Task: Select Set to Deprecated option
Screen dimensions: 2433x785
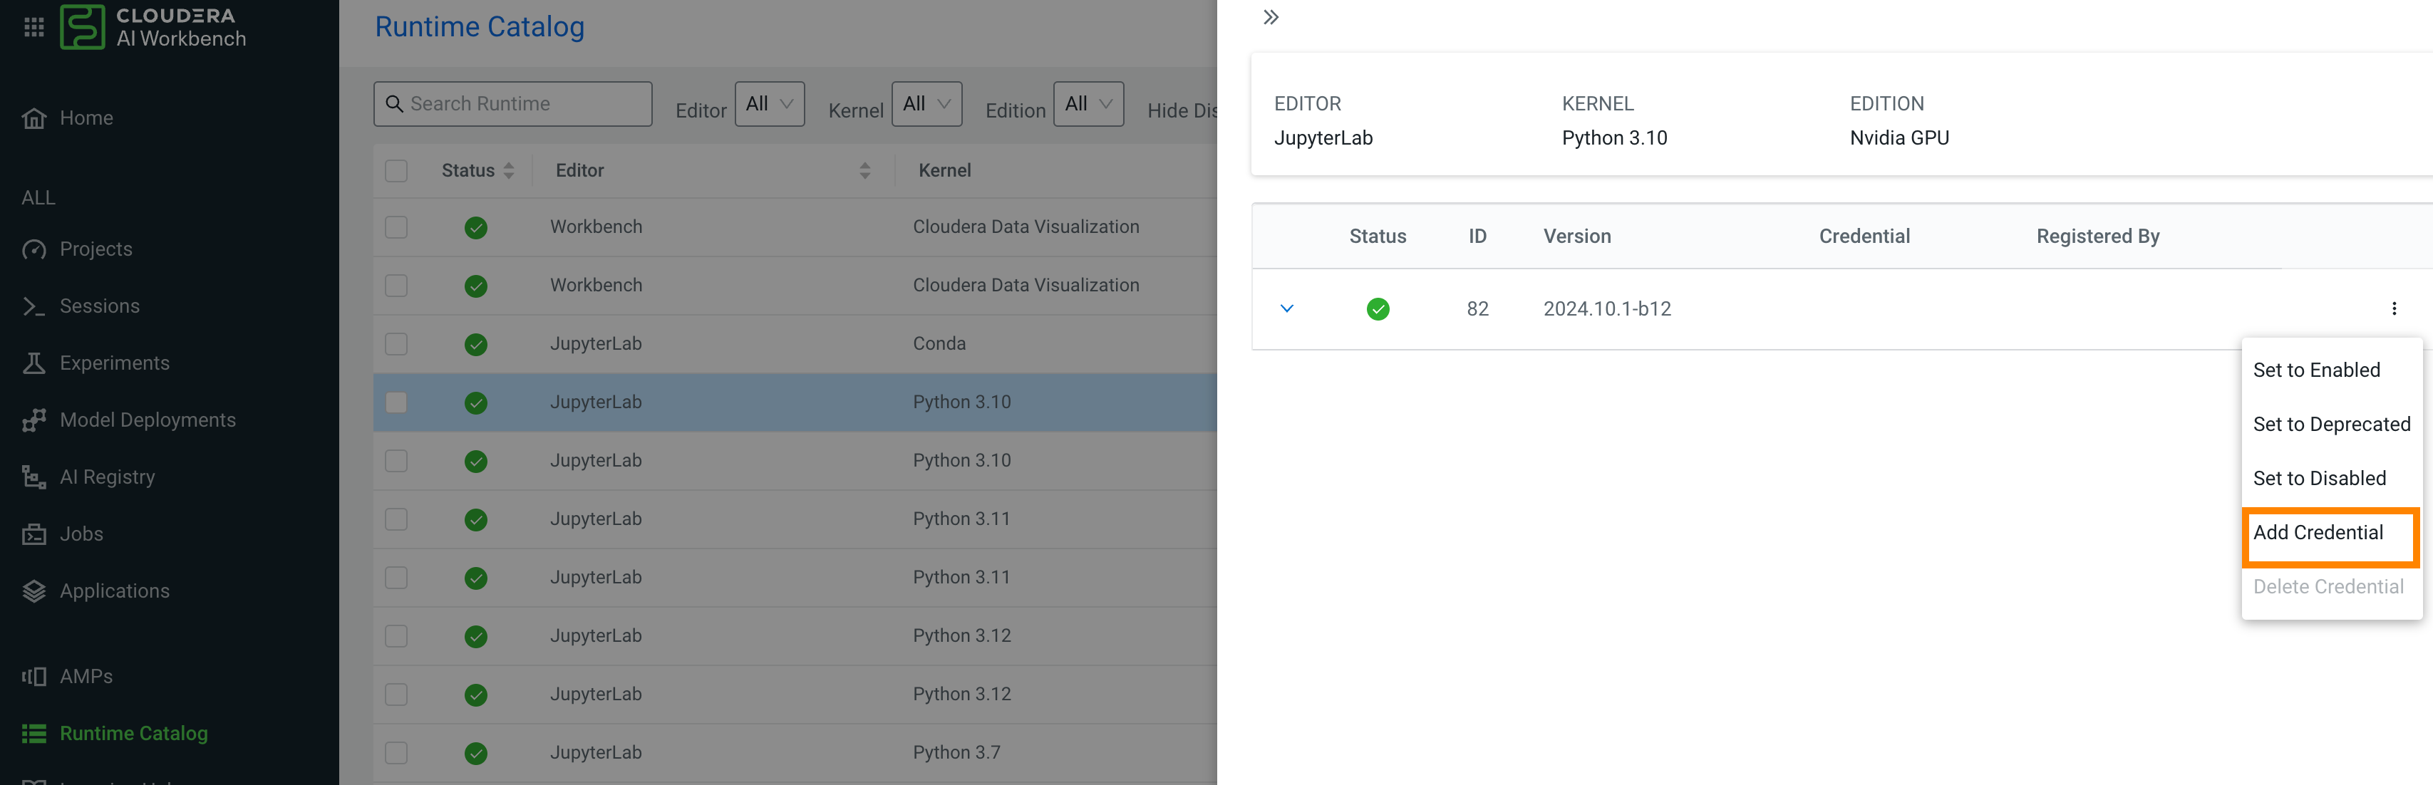Action: coord(2331,425)
